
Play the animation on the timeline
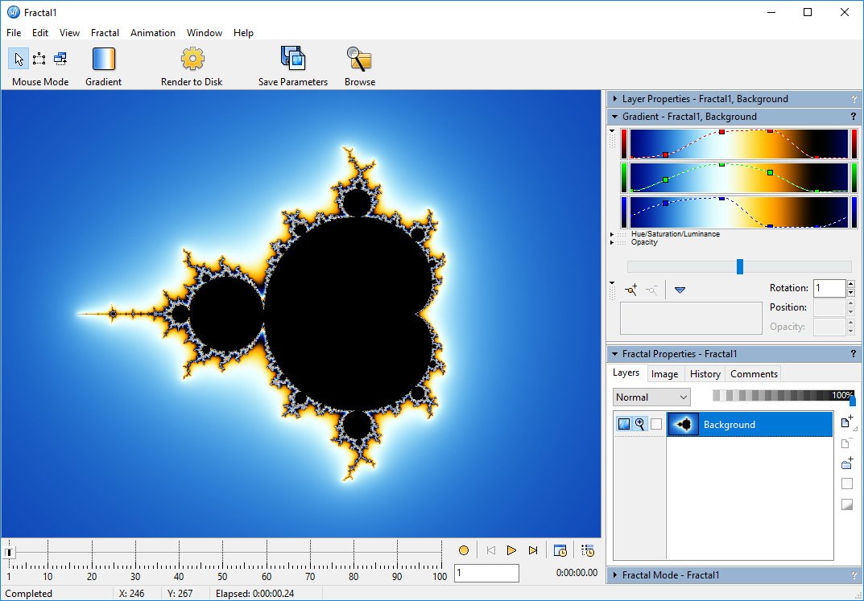click(x=511, y=550)
